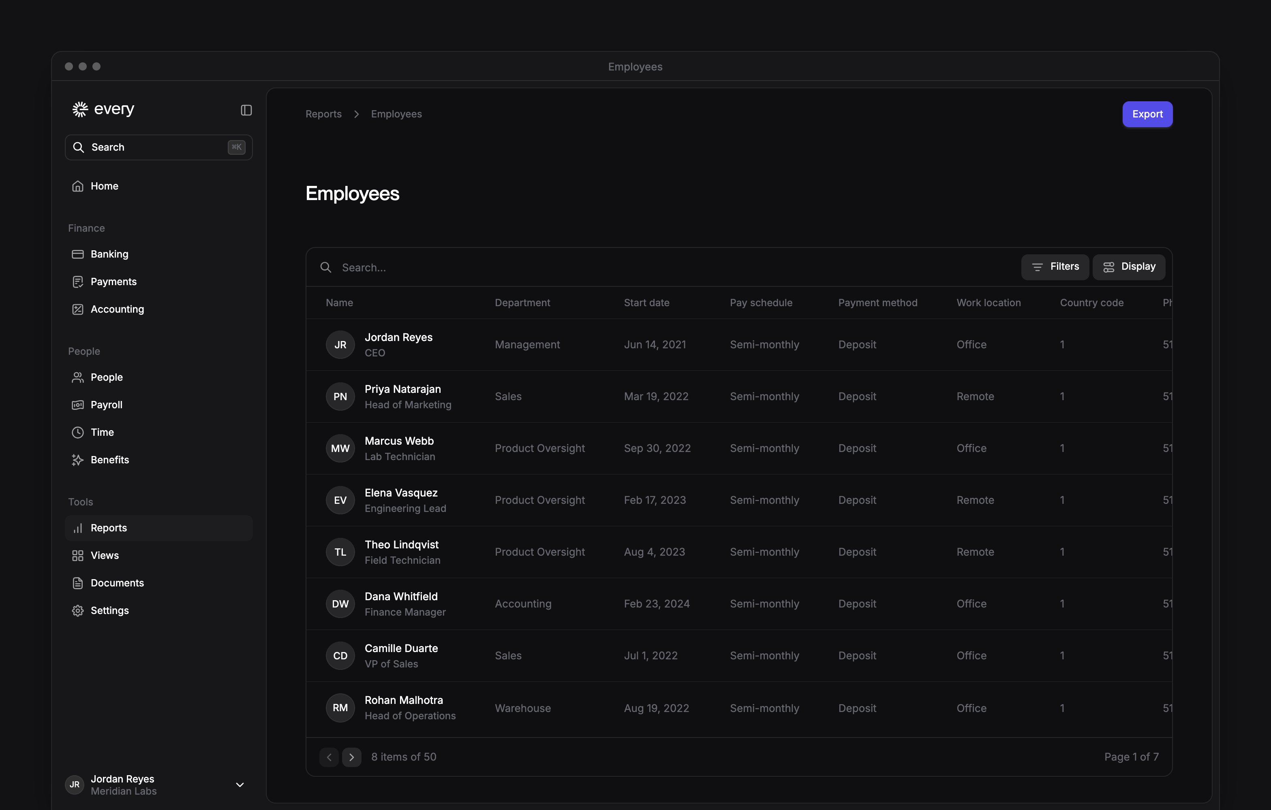Click the JR avatar in Jordan Reyes row
This screenshot has height=810, width=1271.
pyautogui.click(x=340, y=344)
